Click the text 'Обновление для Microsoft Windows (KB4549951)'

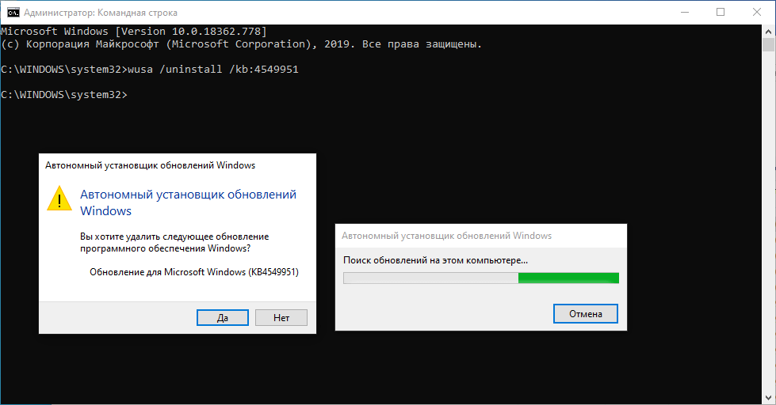194,272
